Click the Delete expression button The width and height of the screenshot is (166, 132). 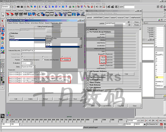[31, 99]
